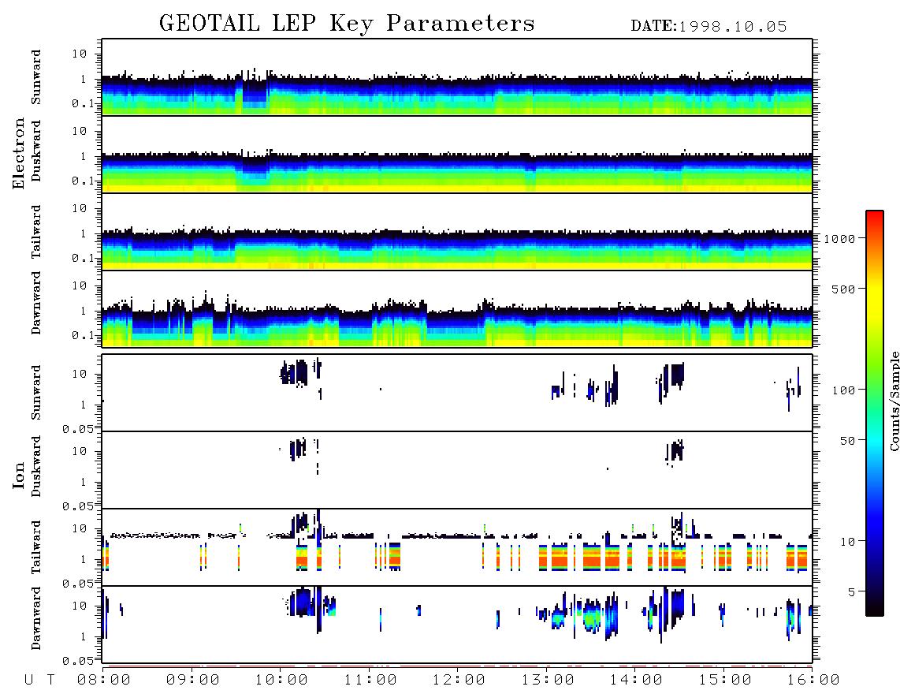
Task: Click the "GEOTAIL LEP Key Parameters" title
Action: 347,24
